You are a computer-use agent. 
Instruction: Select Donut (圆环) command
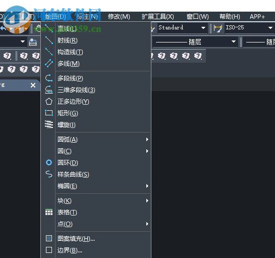pos(96,163)
